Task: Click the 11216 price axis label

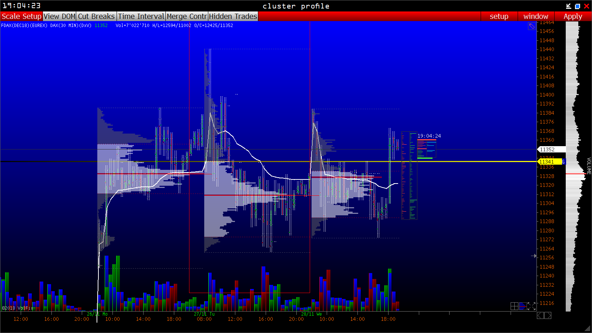Action: coord(547,303)
